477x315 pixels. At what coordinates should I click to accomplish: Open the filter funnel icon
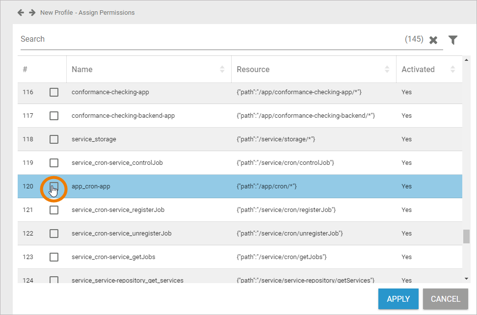coord(453,40)
